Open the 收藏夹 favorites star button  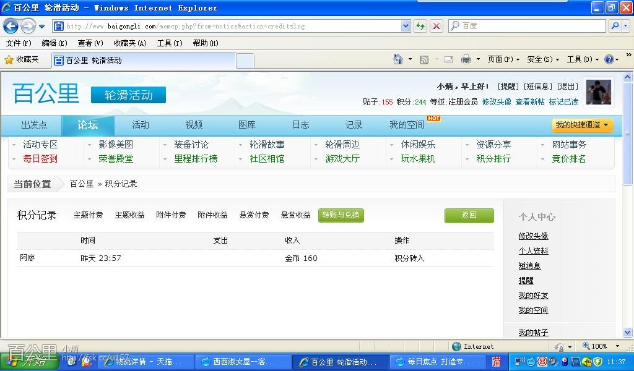click(22, 59)
